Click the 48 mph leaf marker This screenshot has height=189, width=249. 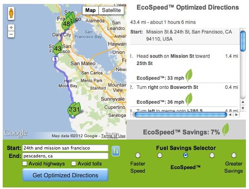coord(67,24)
